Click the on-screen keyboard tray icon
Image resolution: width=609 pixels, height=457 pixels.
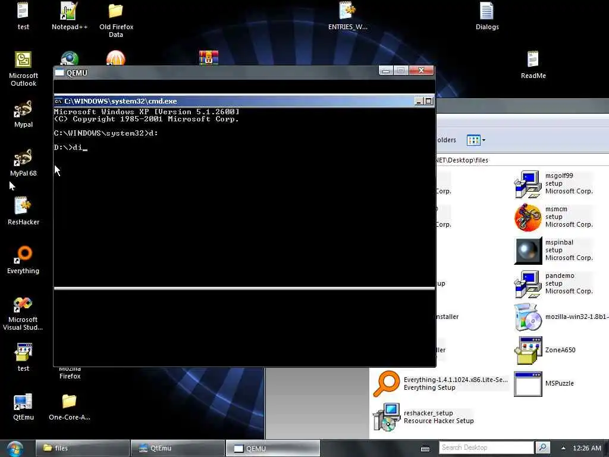[x=425, y=449]
